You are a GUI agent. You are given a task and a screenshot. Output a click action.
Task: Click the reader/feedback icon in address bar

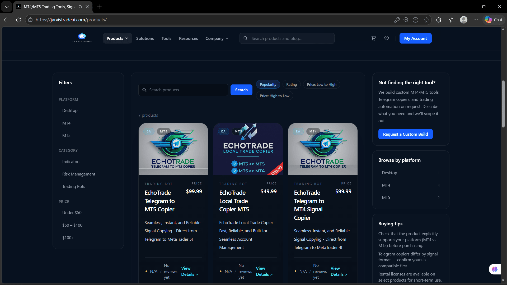pyautogui.click(x=415, y=20)
